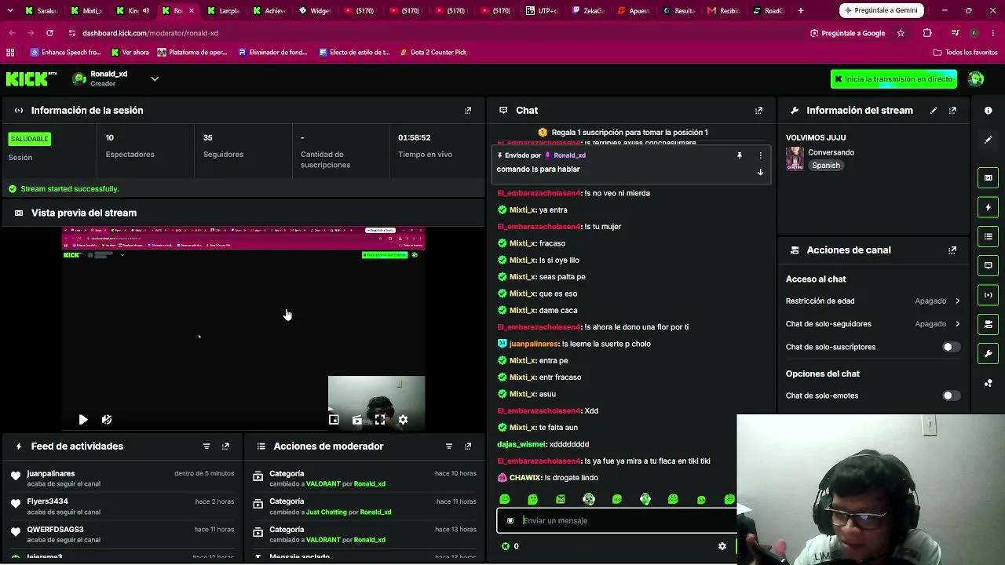Toggle the session info broadcast sidebar icon
Viewport: 1005px width, 565px height.
[988, 295]
